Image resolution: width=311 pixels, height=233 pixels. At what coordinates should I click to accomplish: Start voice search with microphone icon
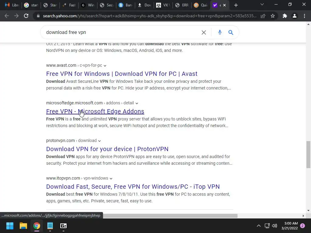pos(220,32)
